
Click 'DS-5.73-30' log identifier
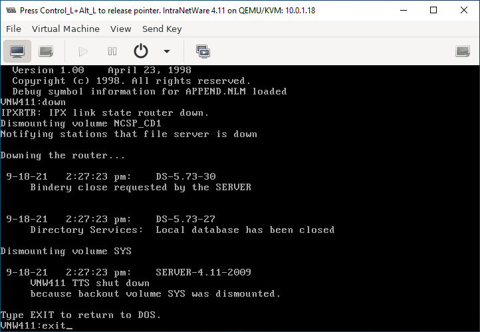tap(185, 176)
